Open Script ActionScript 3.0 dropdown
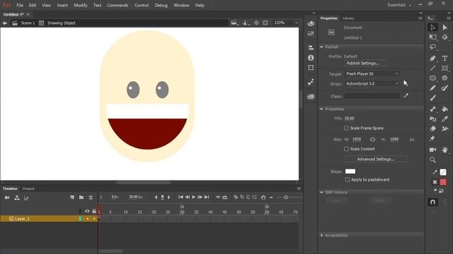453x254 pixels. (x=372, y=83)
